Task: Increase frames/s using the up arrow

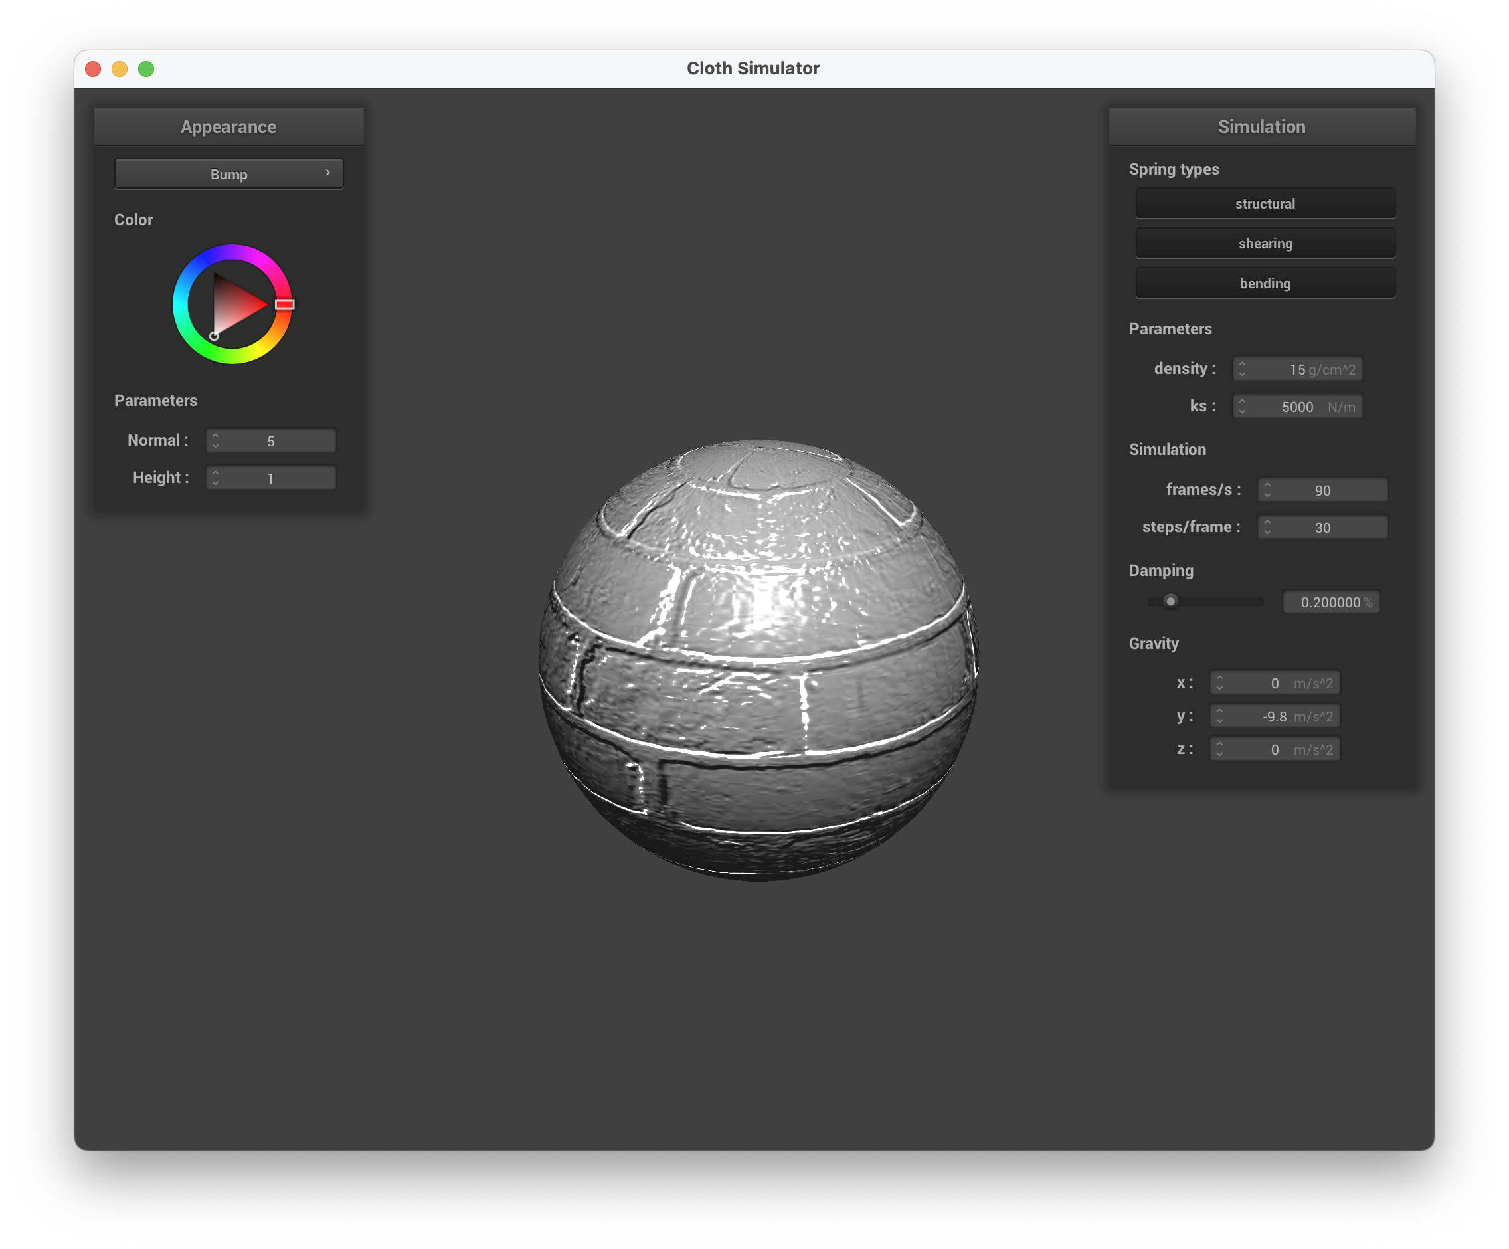Action: click(x=1267, y=485)
